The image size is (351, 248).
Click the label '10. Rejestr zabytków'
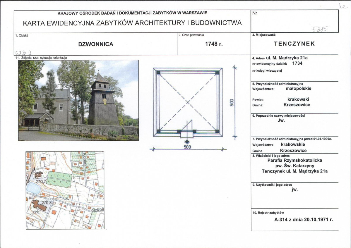(x=268, y=213)
